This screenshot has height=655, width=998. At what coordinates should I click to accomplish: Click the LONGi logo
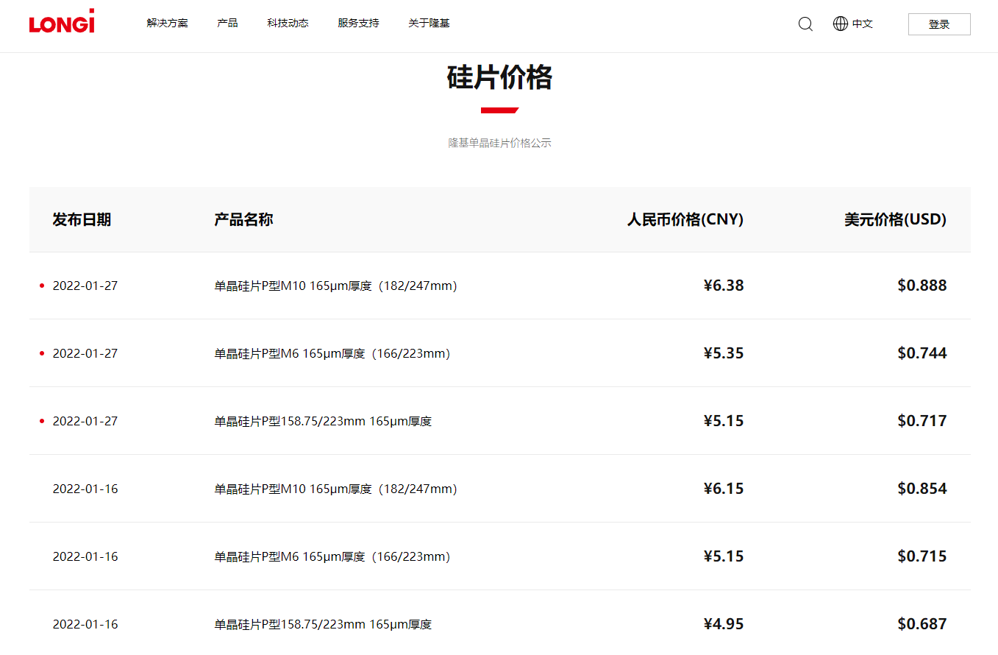pos(62,21)
